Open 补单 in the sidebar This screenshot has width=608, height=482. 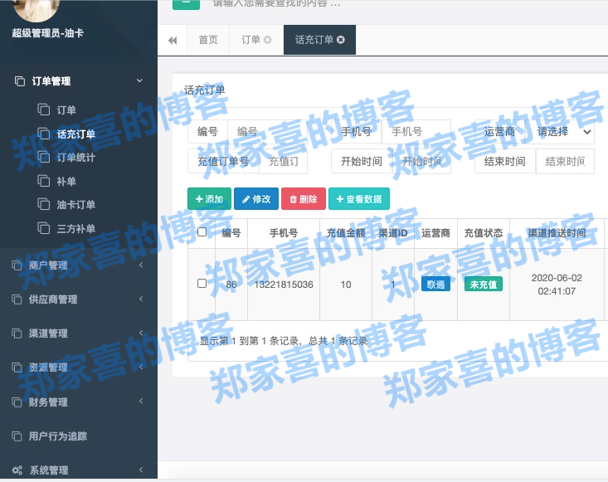(66, 182)
